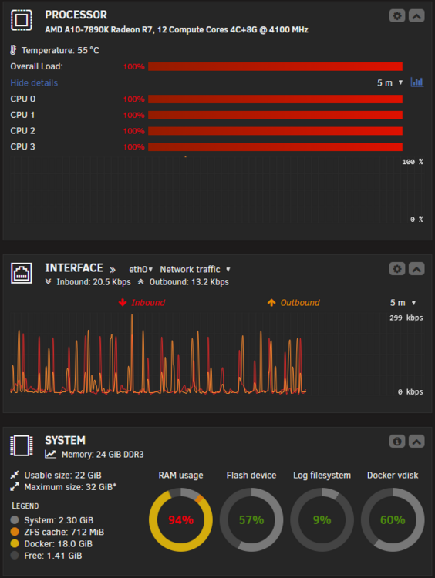Click the System memory chip icon
Screen dimensions: 435x578
[x=22, y=445]
